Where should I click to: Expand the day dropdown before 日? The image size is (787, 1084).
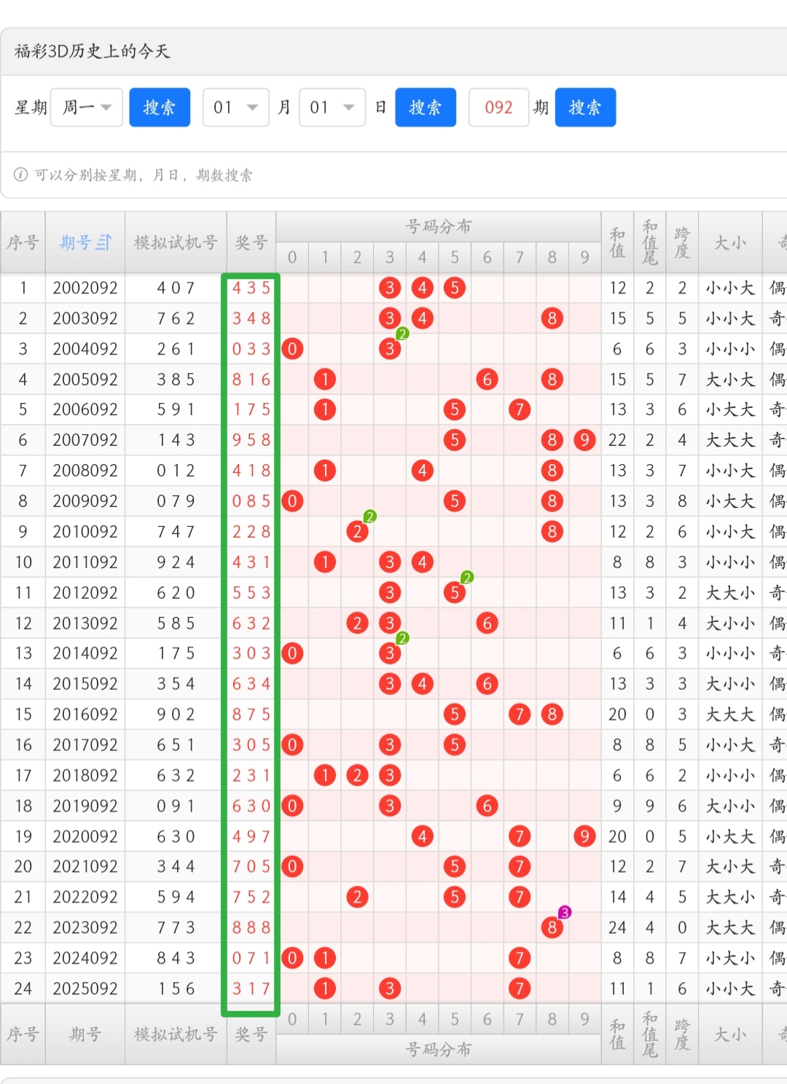coord(332,108)
